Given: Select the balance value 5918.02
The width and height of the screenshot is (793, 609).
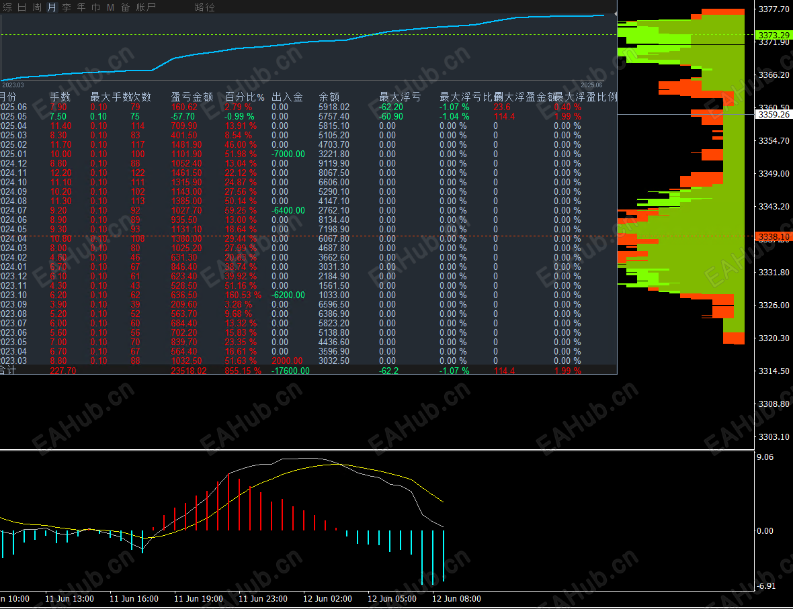Looking at the screenshot, I should point(334,107).
